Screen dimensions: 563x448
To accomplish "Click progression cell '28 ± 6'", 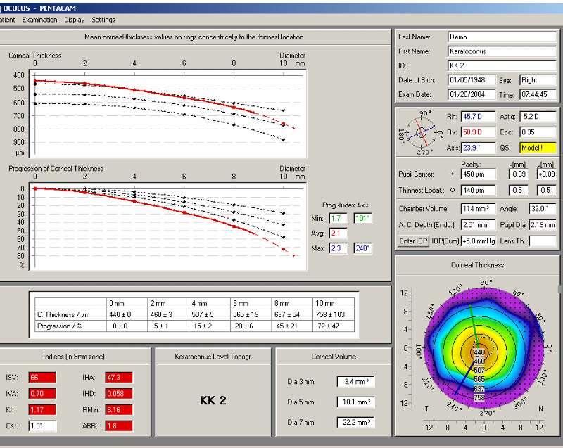I will click(x=251, y=326).
